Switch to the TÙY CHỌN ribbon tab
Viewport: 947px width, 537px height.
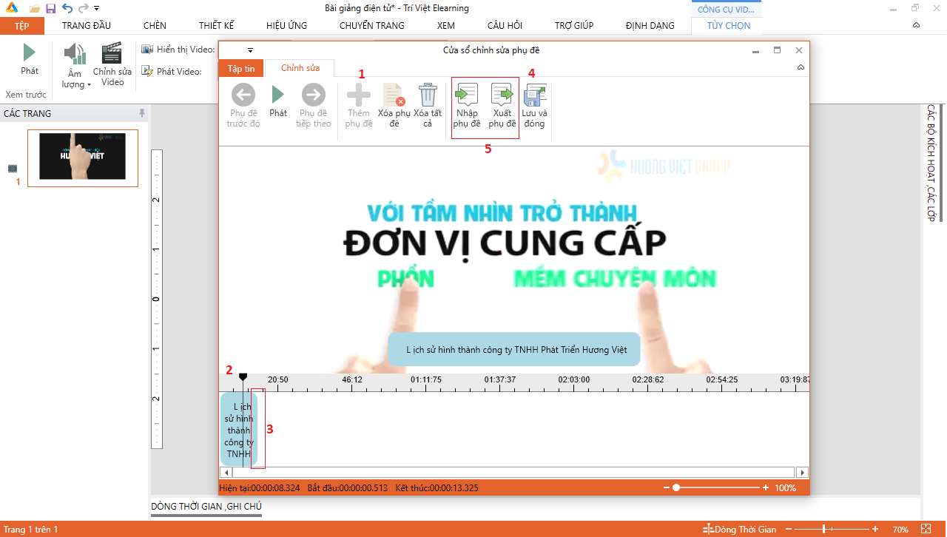point(729,25)
